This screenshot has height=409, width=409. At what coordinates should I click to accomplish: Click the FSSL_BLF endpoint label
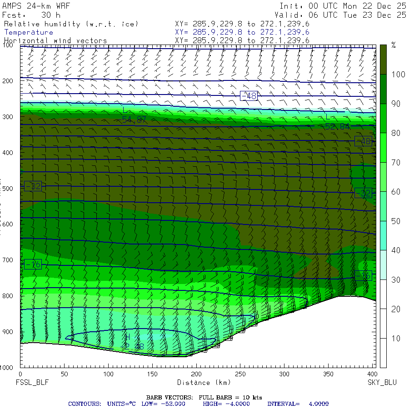(32, 382)
